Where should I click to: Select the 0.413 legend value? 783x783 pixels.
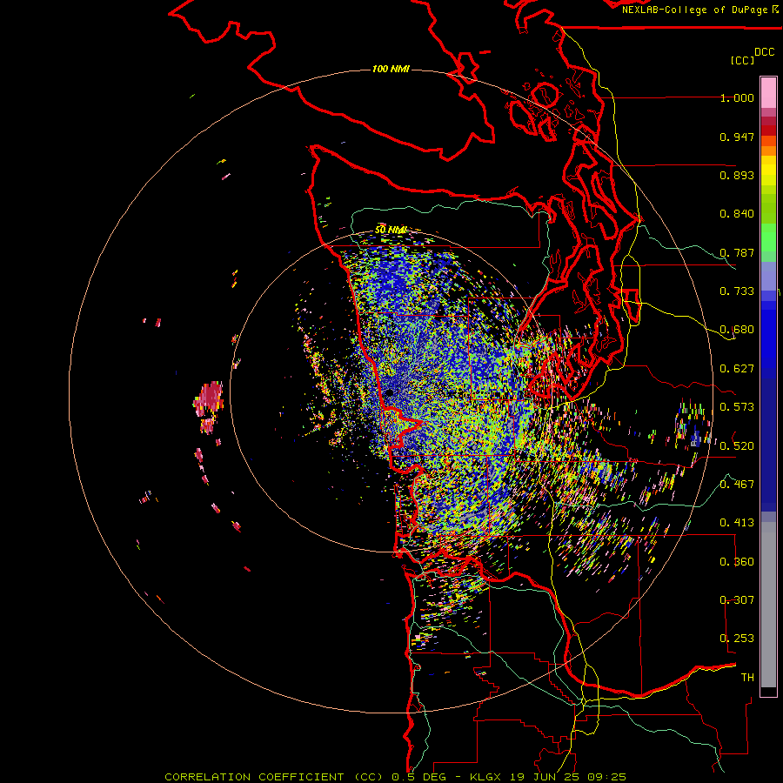coord(737,523)
